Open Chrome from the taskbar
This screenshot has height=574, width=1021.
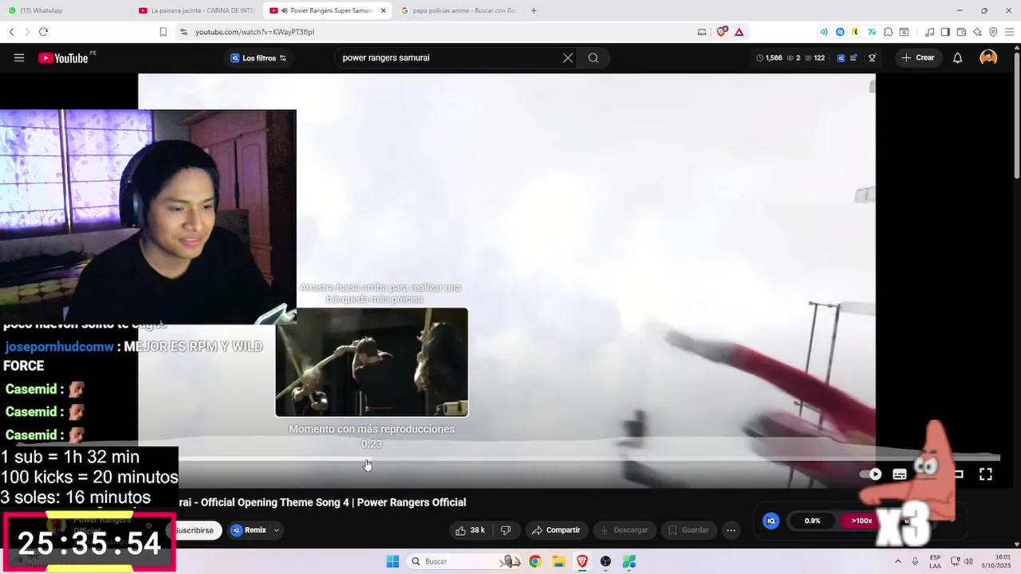tap(535, 561)
